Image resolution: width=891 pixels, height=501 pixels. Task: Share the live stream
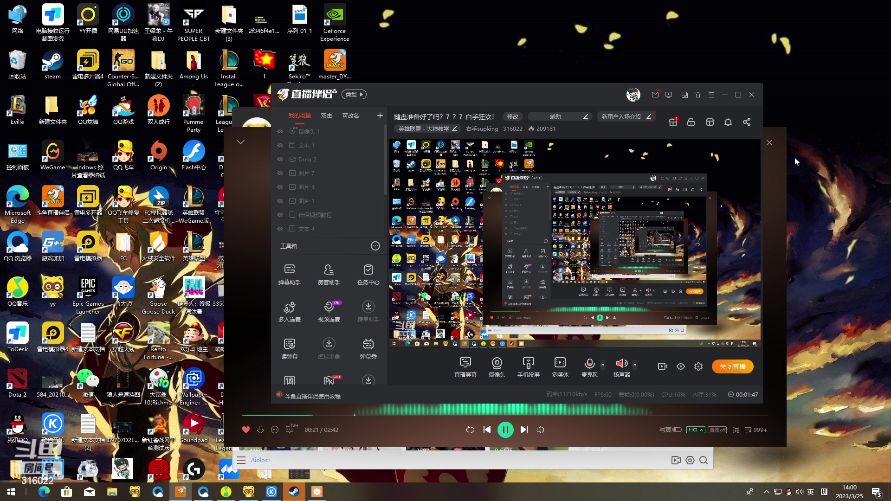(747, 122)
